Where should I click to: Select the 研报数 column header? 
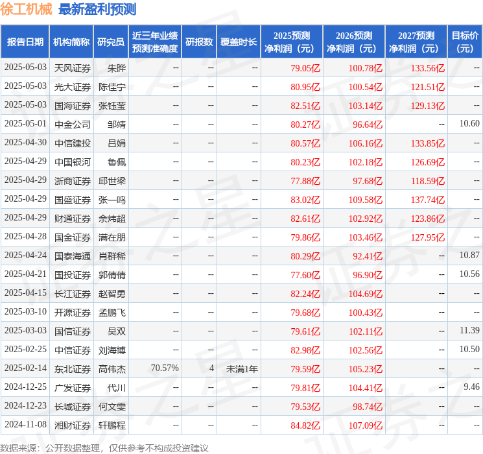click(x=199, y=42)
